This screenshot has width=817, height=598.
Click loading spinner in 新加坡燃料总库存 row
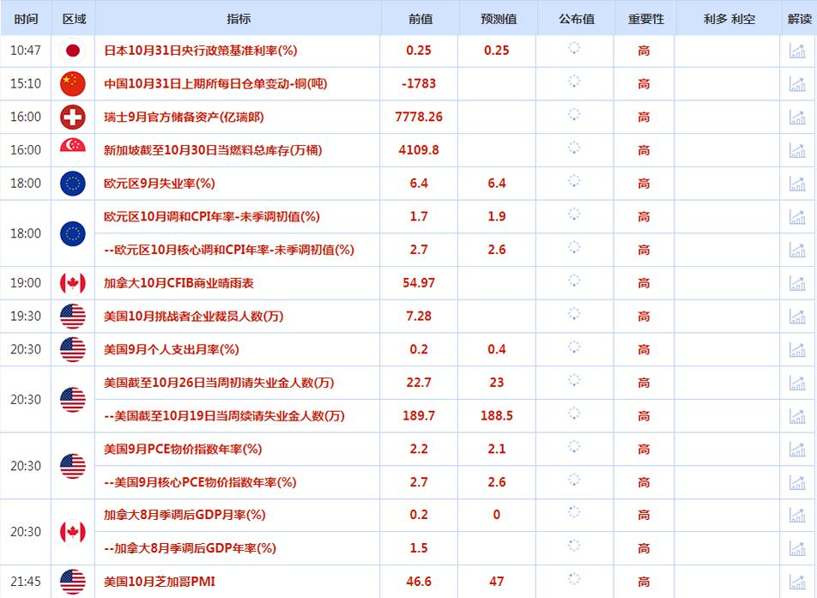pyautogui.click(x=575, y=149)
